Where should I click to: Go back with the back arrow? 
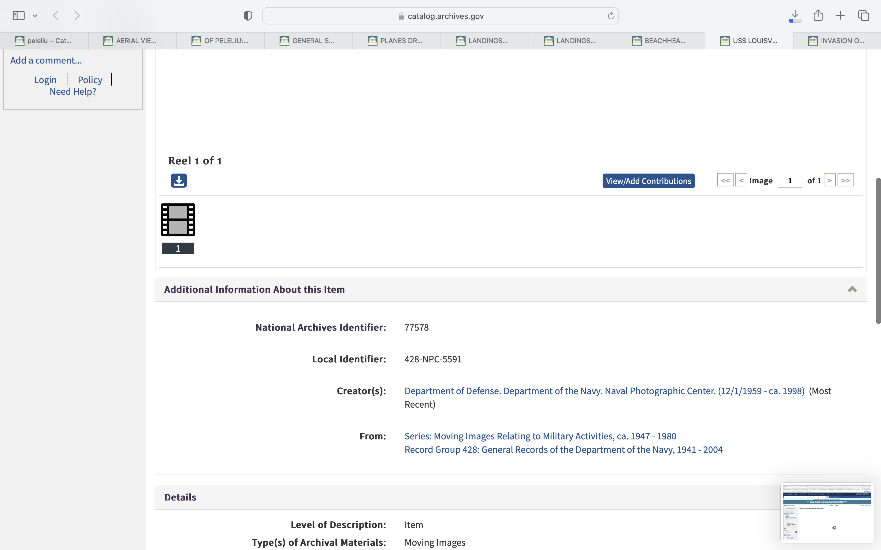(x=56, y=16)
